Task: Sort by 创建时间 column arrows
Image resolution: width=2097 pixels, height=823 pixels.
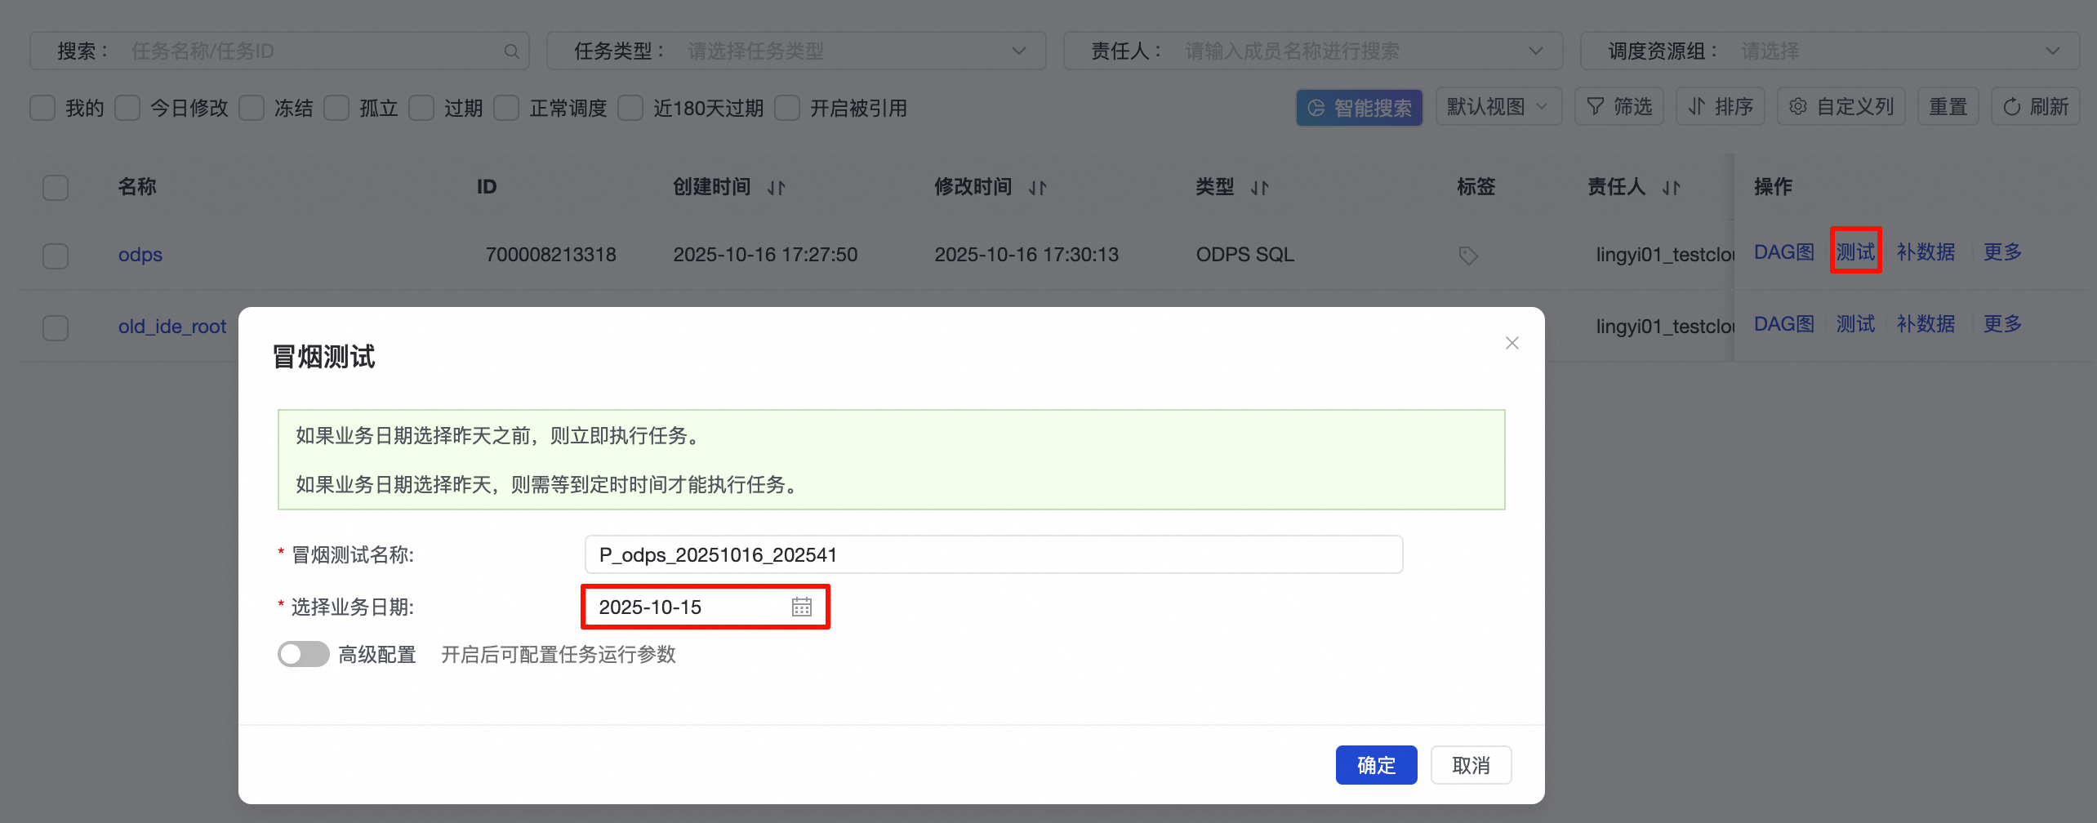Action: [777, 188]
